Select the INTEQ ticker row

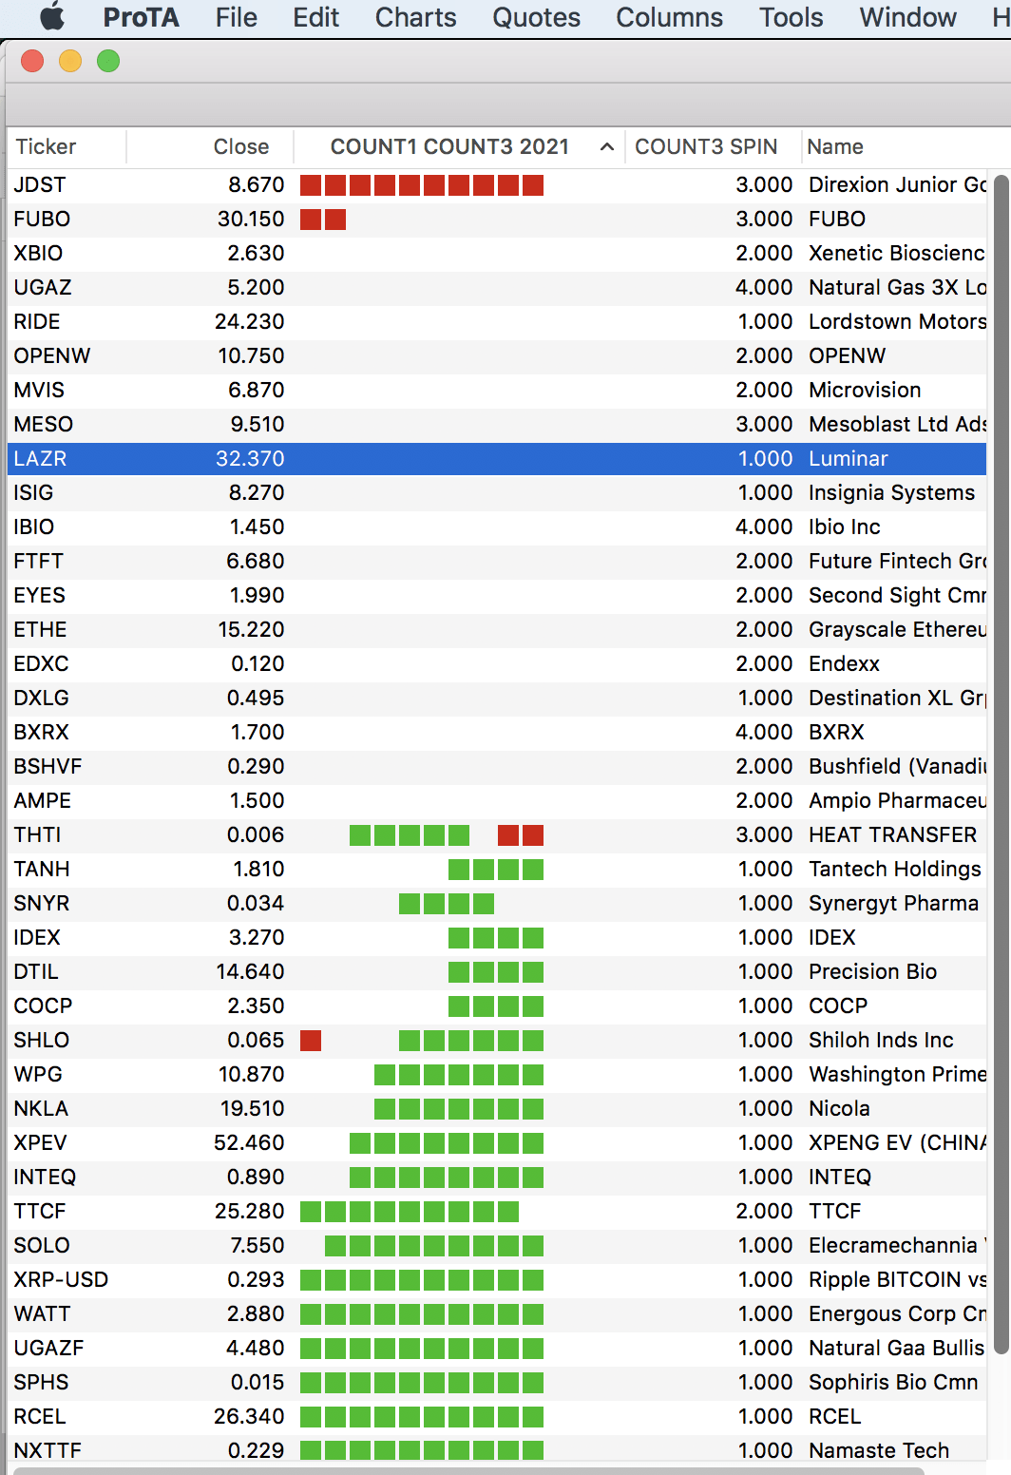(x=497, y=1177)
